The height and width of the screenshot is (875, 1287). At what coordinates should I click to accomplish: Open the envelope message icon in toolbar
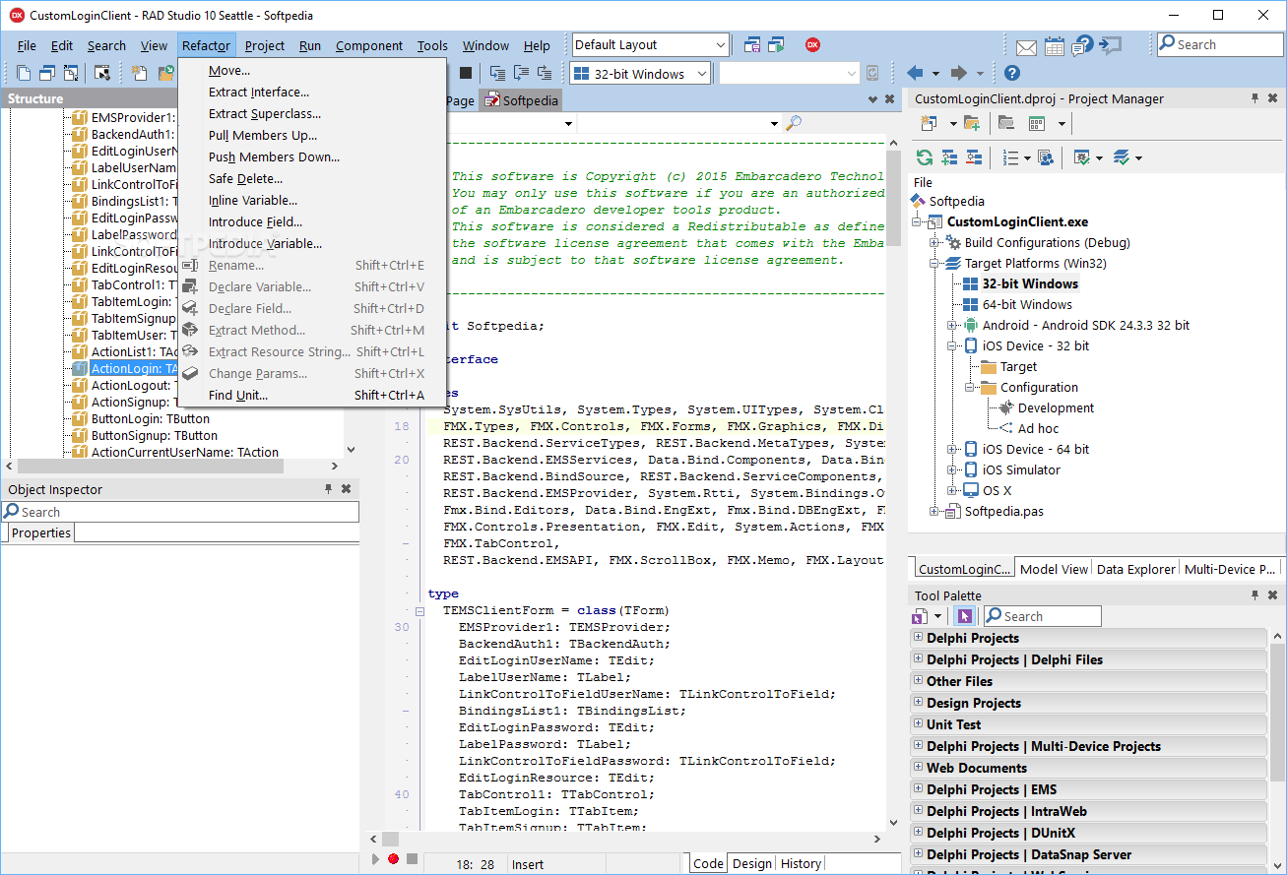pos(1027,46)
